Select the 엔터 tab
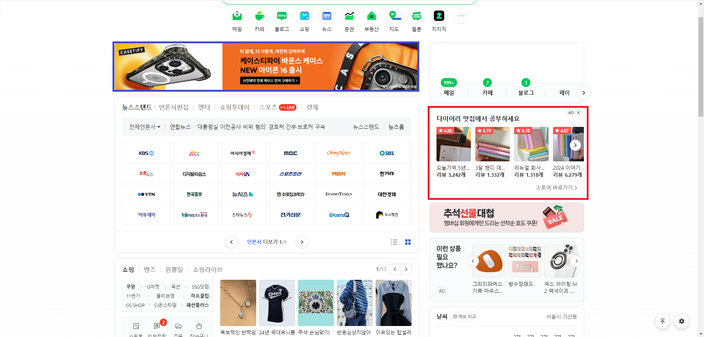The width and height of the screenshot is (704, 337). [204, 107]
